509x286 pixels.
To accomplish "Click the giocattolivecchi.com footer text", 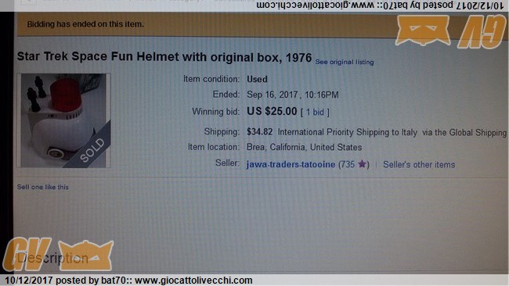I will click(193, 281).
